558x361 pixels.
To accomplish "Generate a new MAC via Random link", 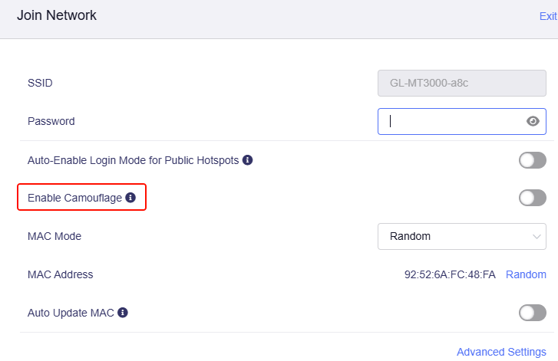I will tap(526, 274).
